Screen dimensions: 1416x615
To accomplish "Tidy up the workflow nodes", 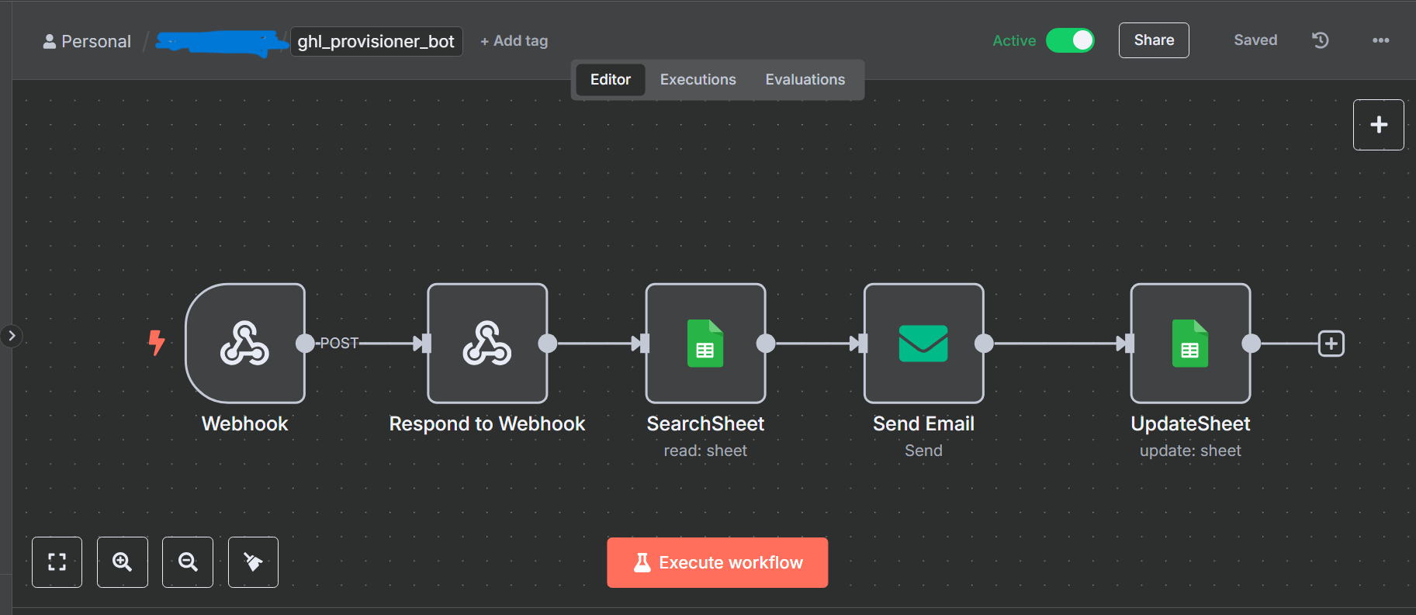I will click(x=253, y=561).
